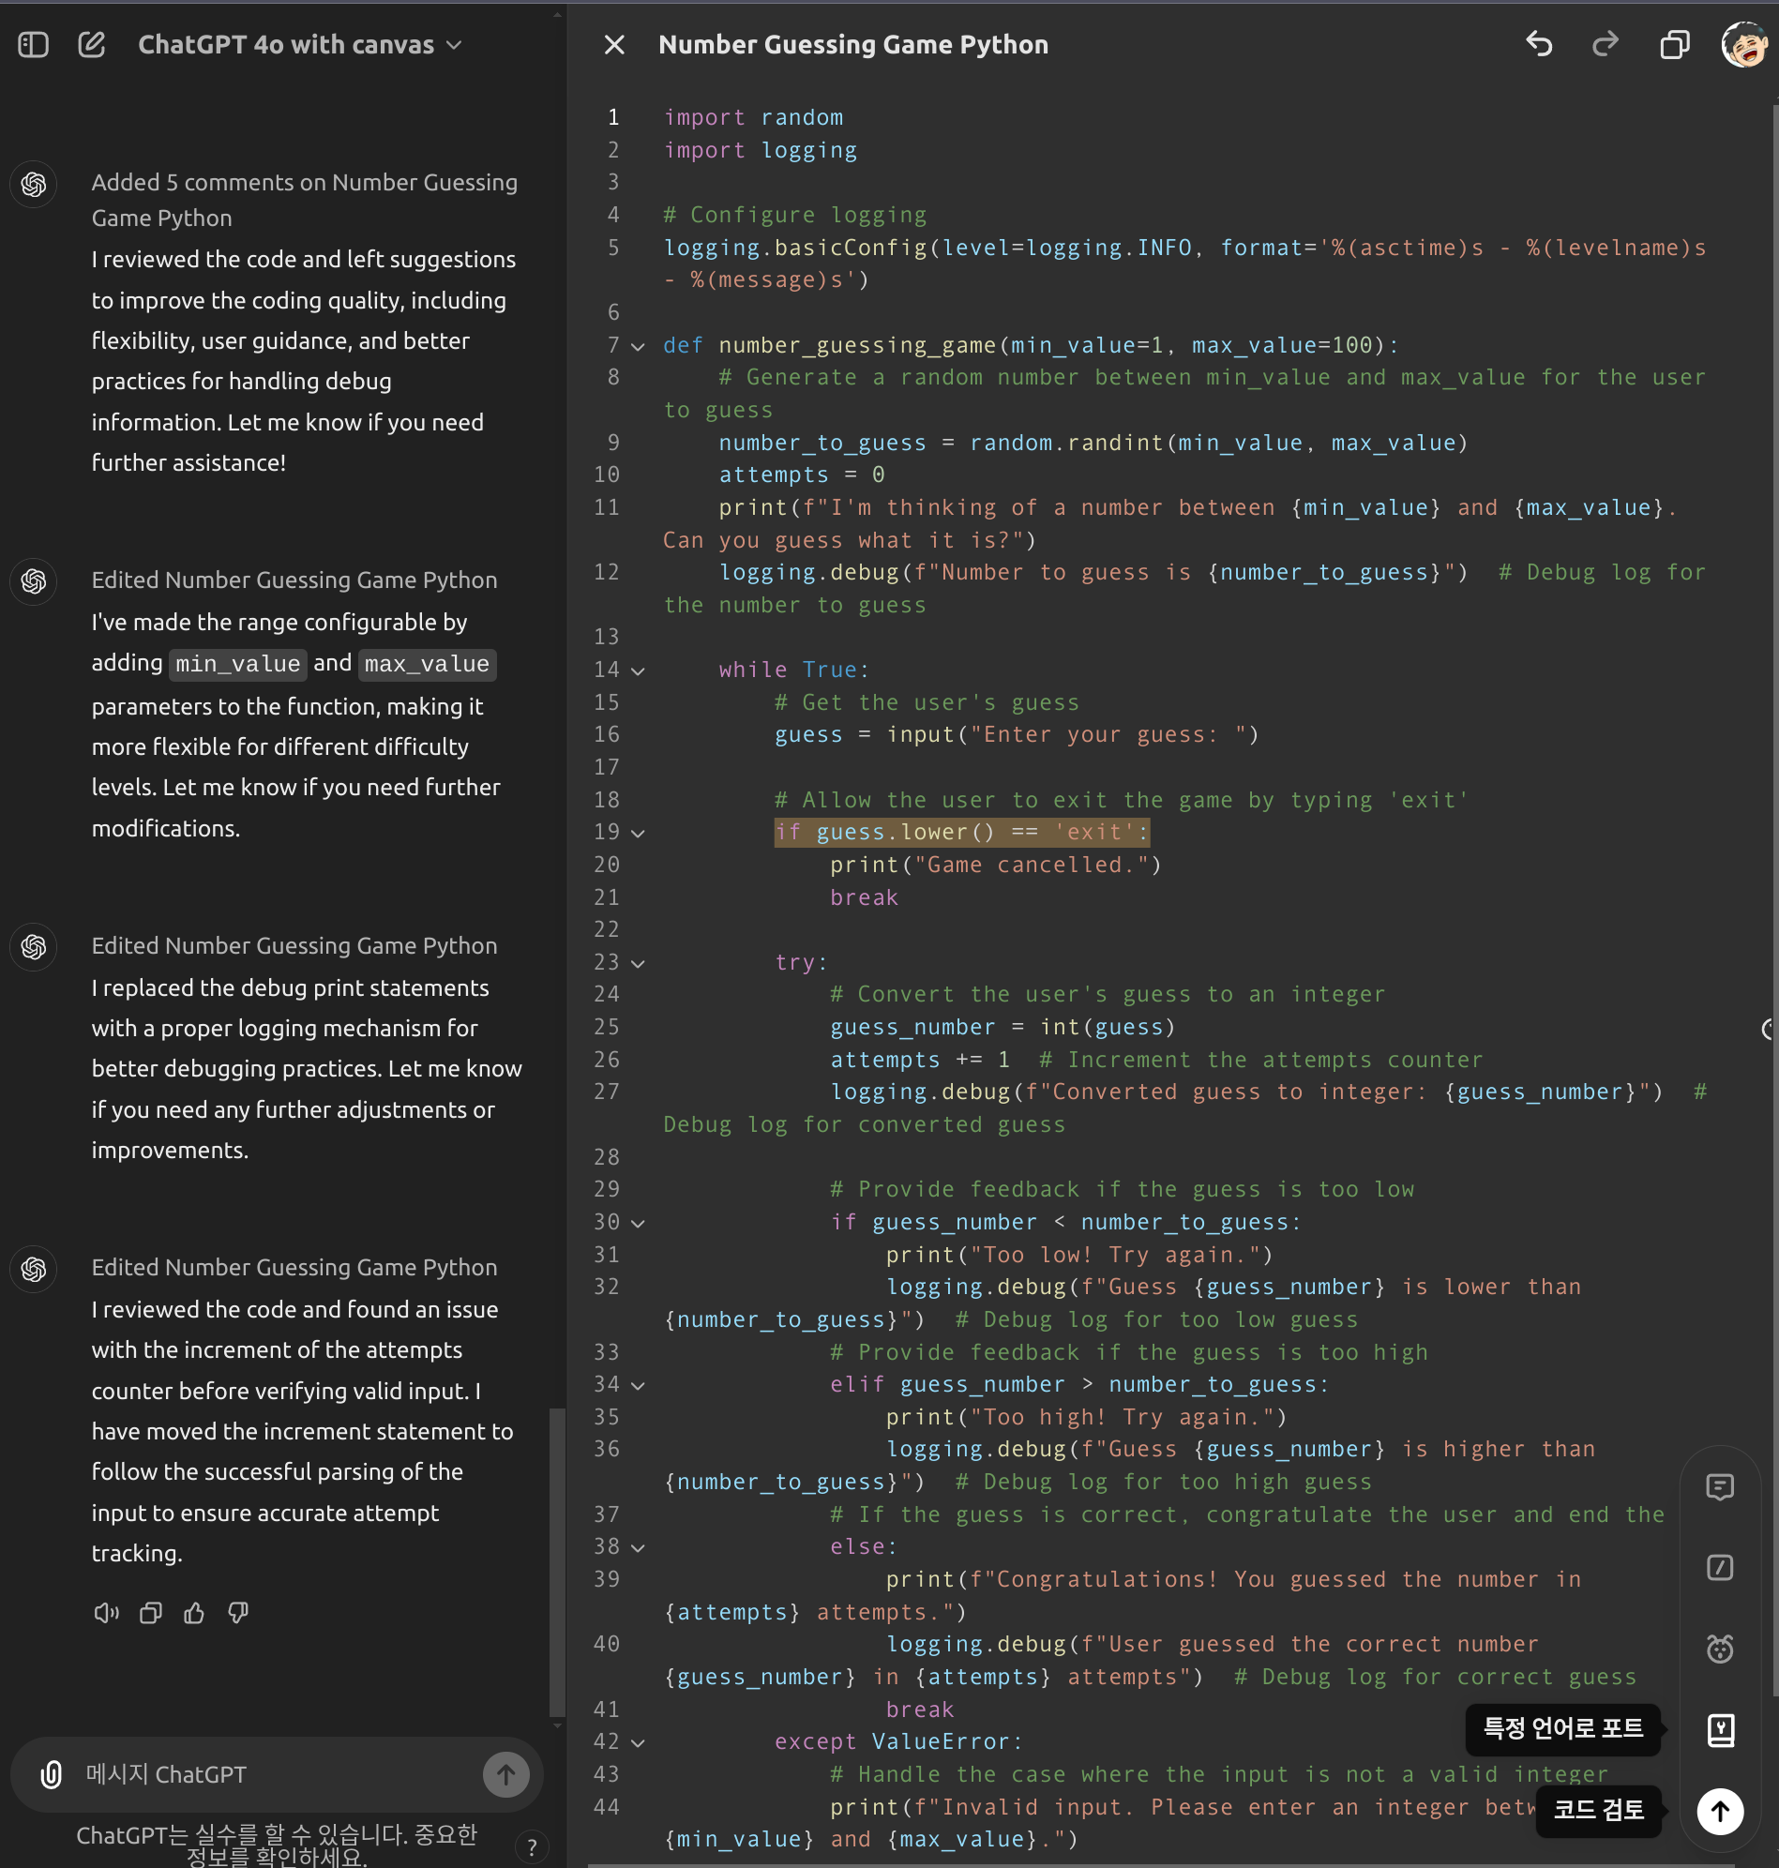Start a new chat with the pencil icon
The width and height of the screenshot is (1779, 1868).
point(92,45)
